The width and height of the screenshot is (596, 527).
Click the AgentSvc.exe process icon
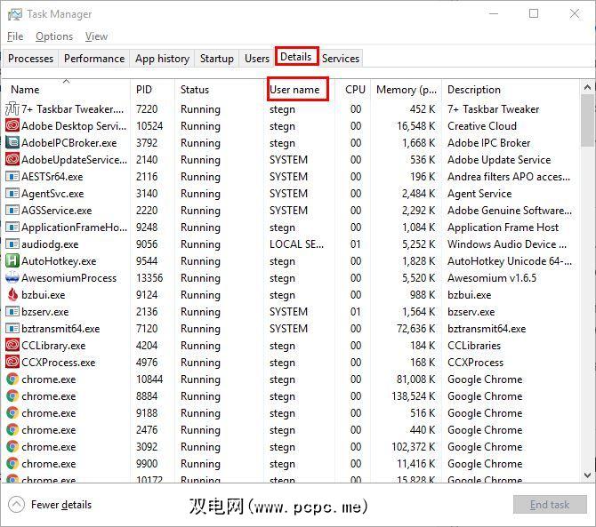[x=12, y=193]
